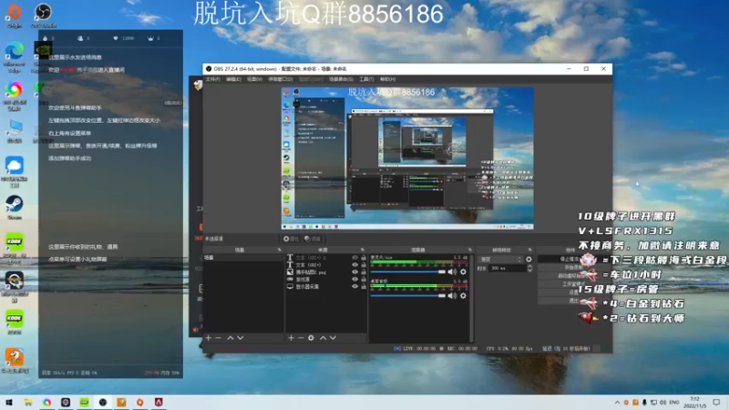Screen dimensions: 729x410
Task: Toggle visibility of first text source
Action: coord(355,258)
